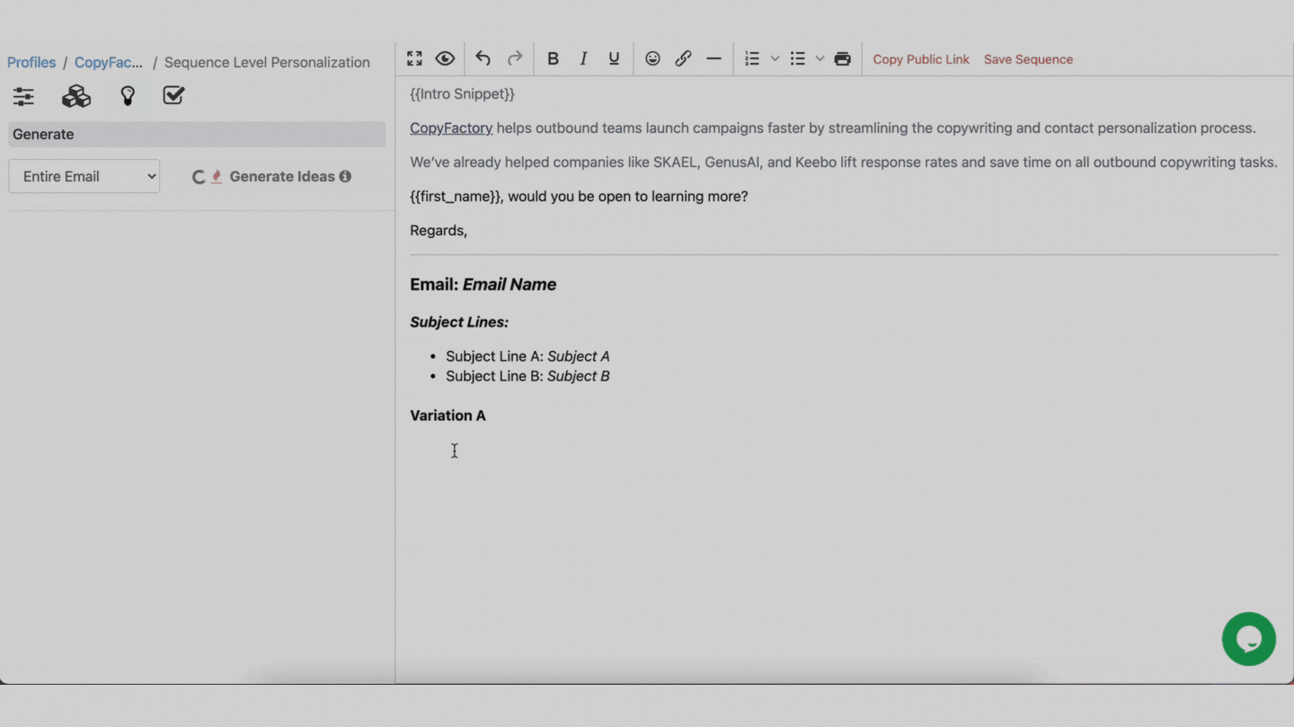Viewport: 1294px width, 727px height.
Task: Click "Subject Line A: Subject A" bullet
Action: (527, 356)
